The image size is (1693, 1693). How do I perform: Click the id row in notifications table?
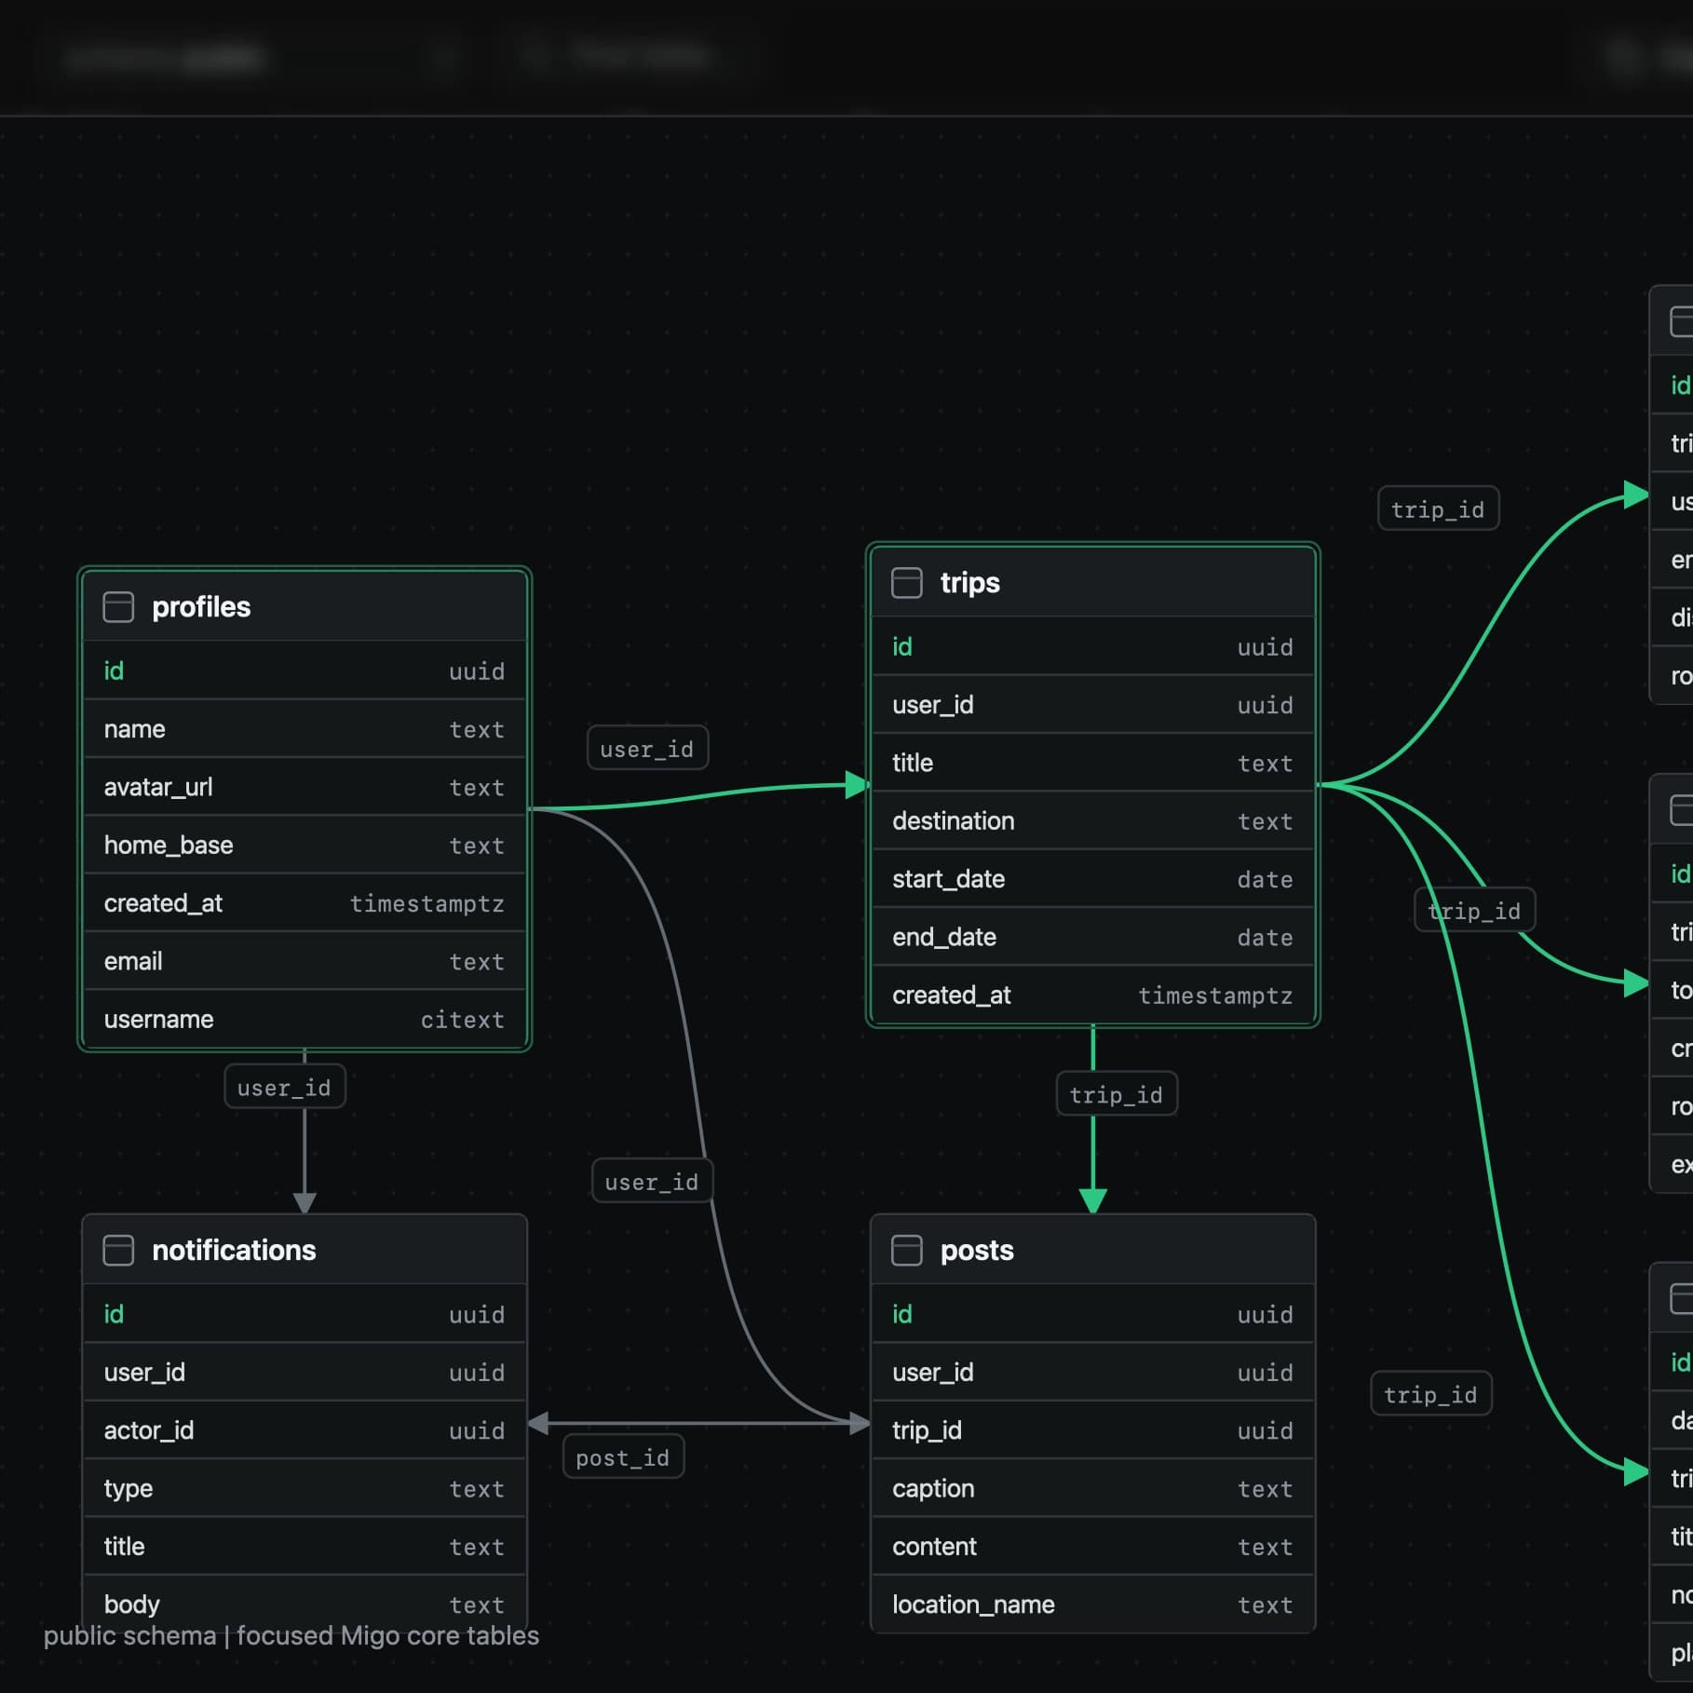click(305, 1314)
